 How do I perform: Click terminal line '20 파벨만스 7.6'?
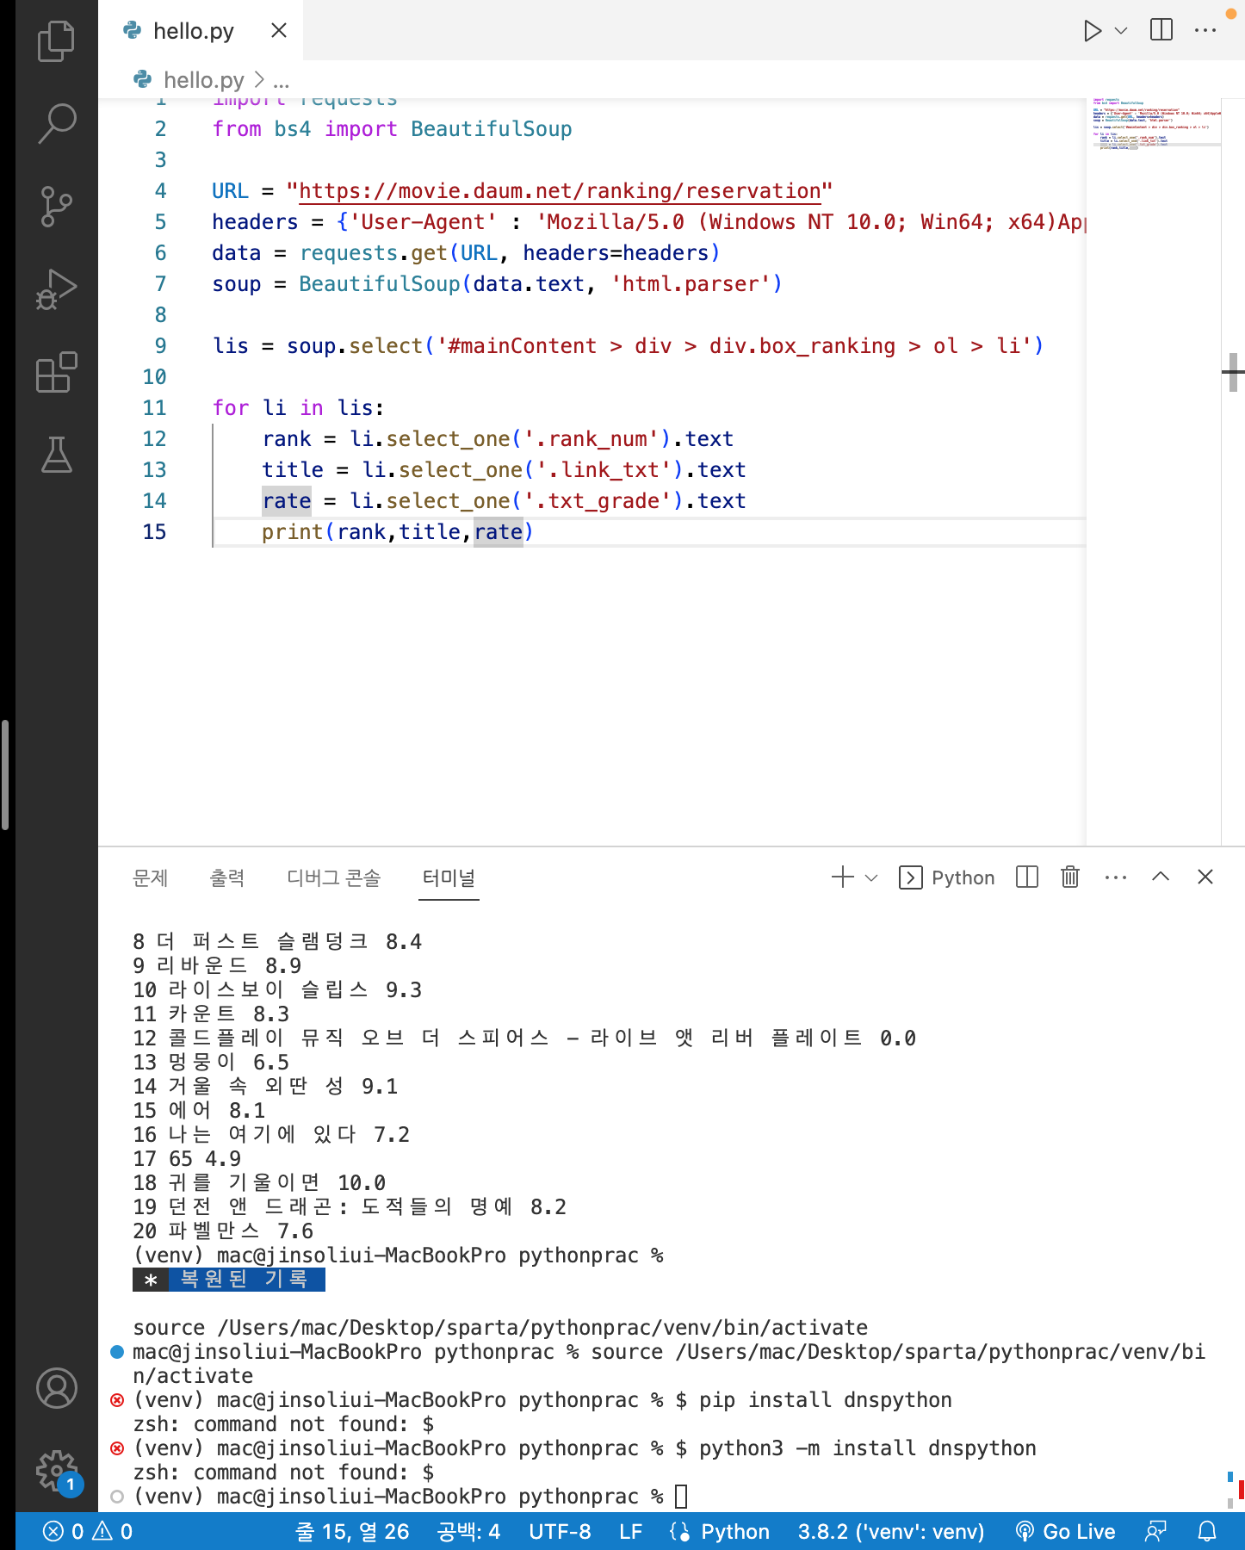pyautogui.click(x=223, y=1231)
